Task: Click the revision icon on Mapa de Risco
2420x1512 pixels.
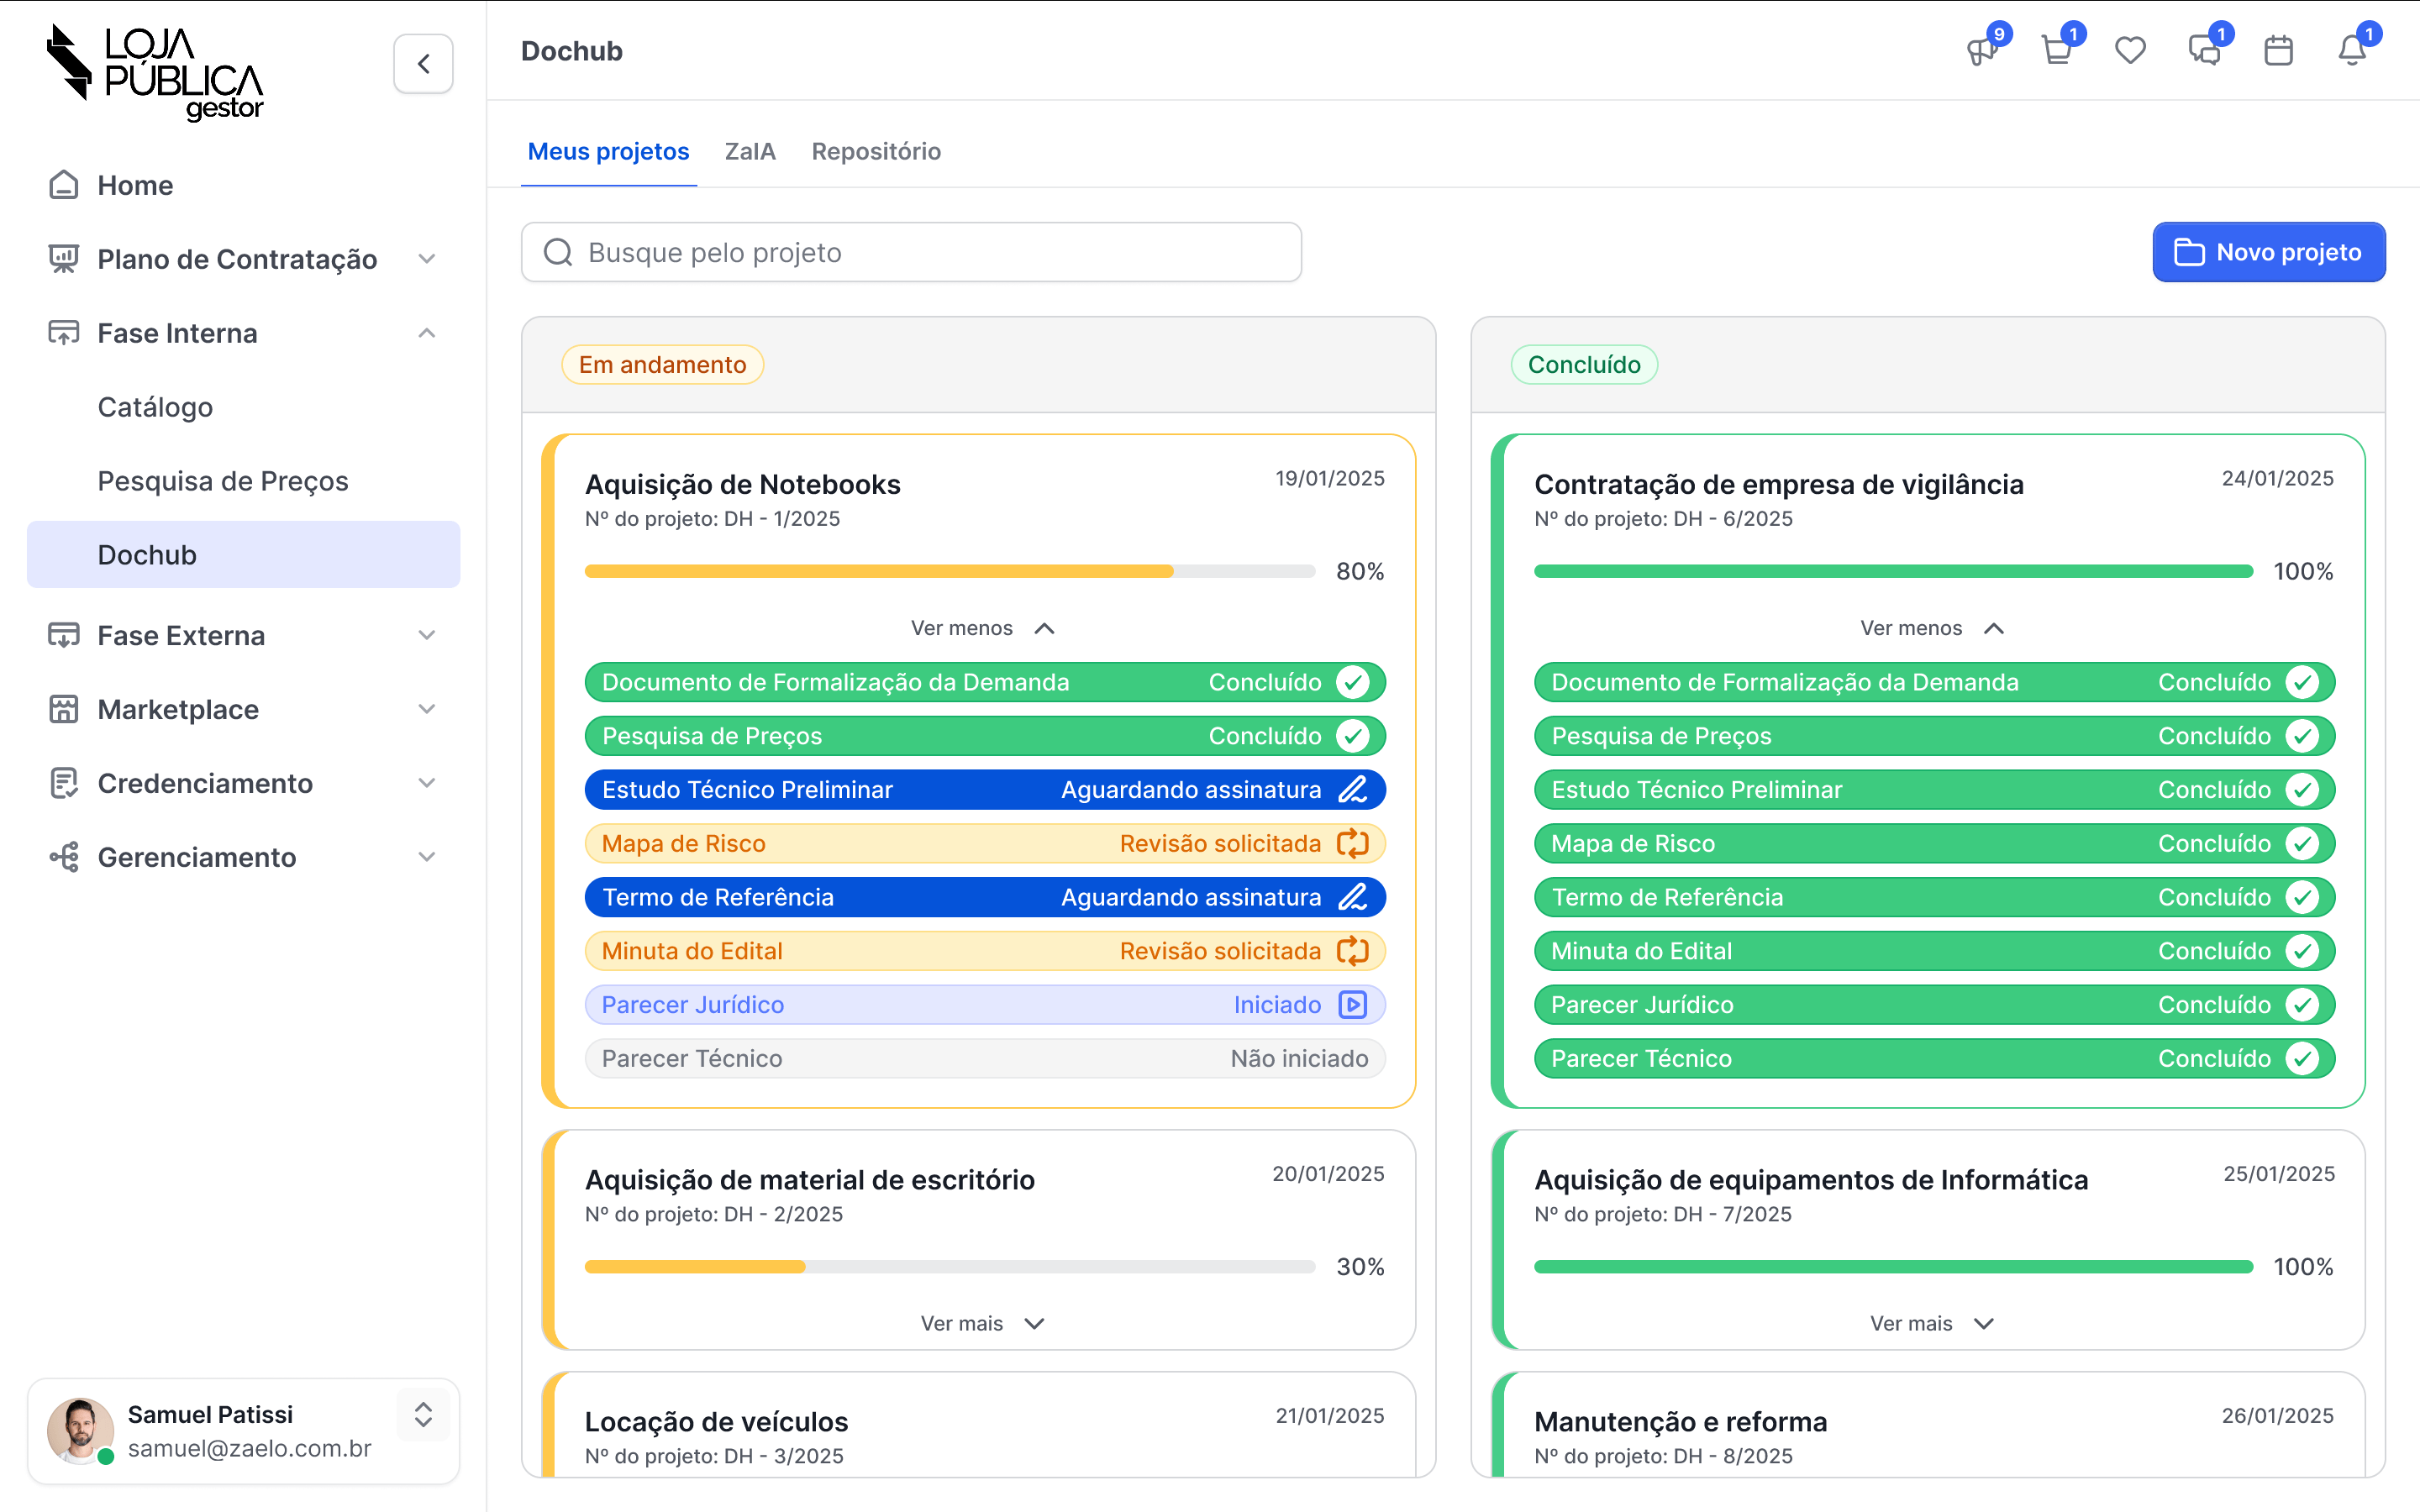Action: tap(1352, 844)
